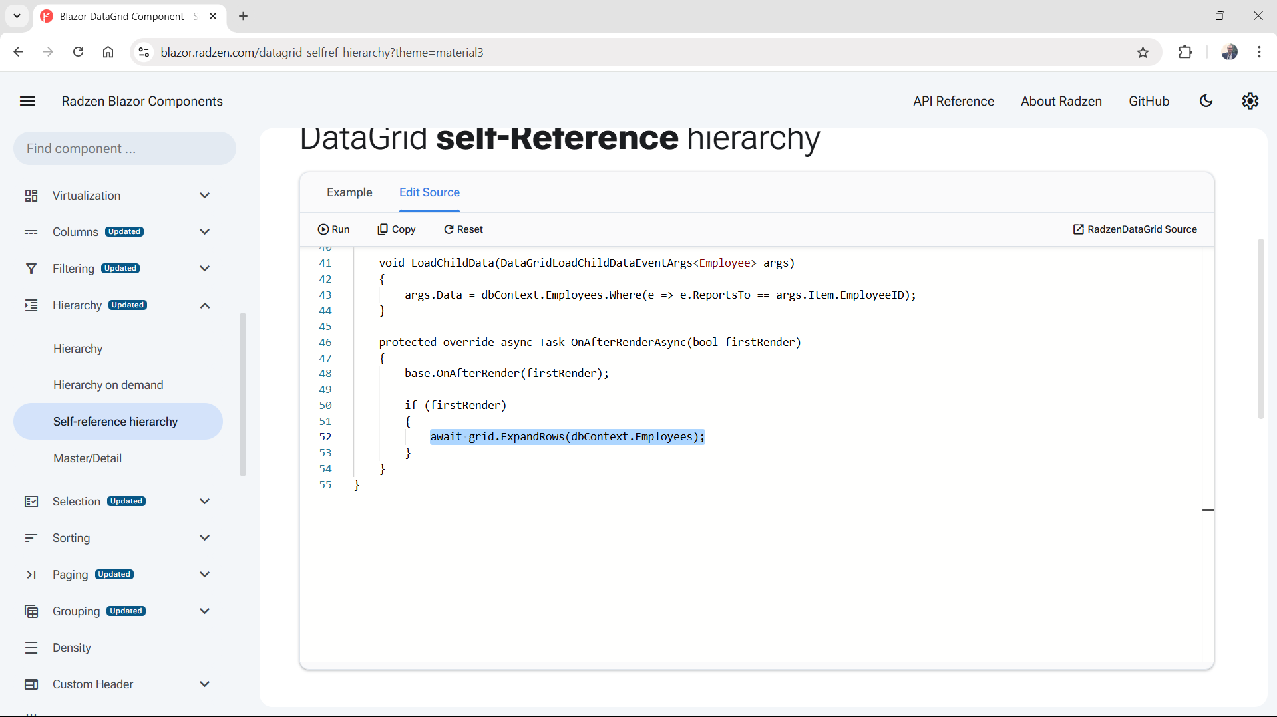Open the Density page
Viewport: 1277px width, 717px height.
(71, 648)
